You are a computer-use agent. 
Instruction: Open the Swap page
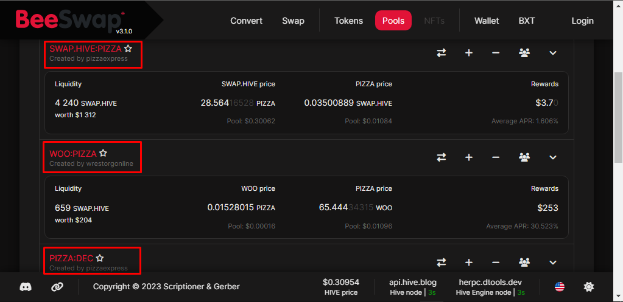click(293, 21)
